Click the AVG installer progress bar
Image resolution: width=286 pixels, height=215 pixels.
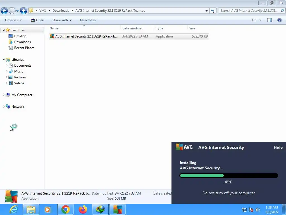(229, 176)
